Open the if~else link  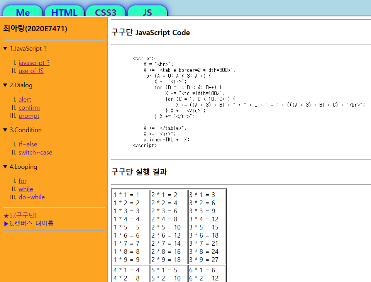tap(28, 144)
